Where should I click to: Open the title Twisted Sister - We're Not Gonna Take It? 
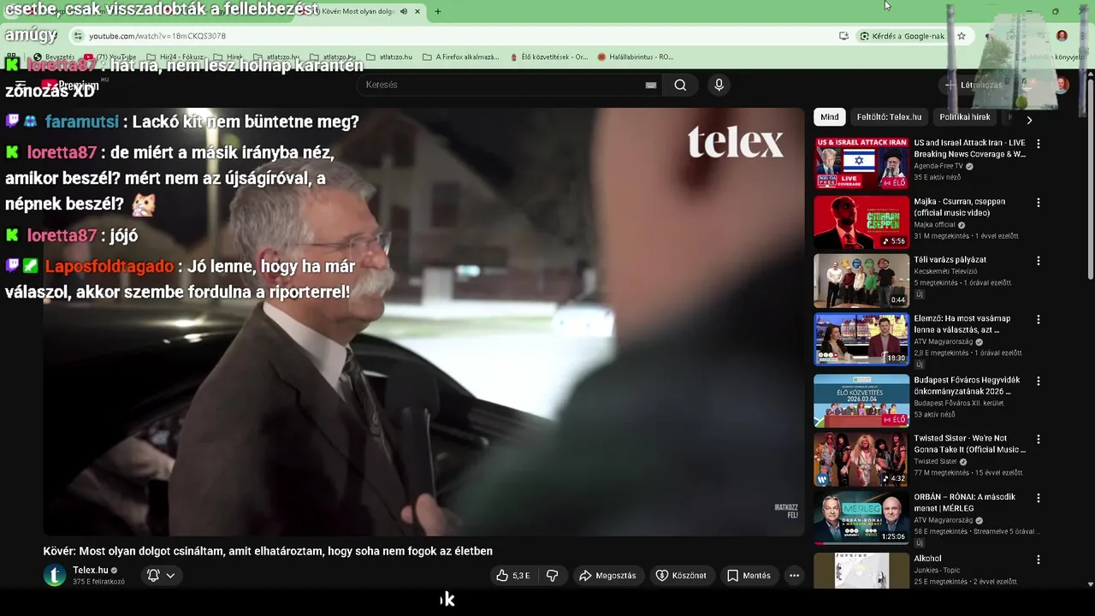pos(969,444)
